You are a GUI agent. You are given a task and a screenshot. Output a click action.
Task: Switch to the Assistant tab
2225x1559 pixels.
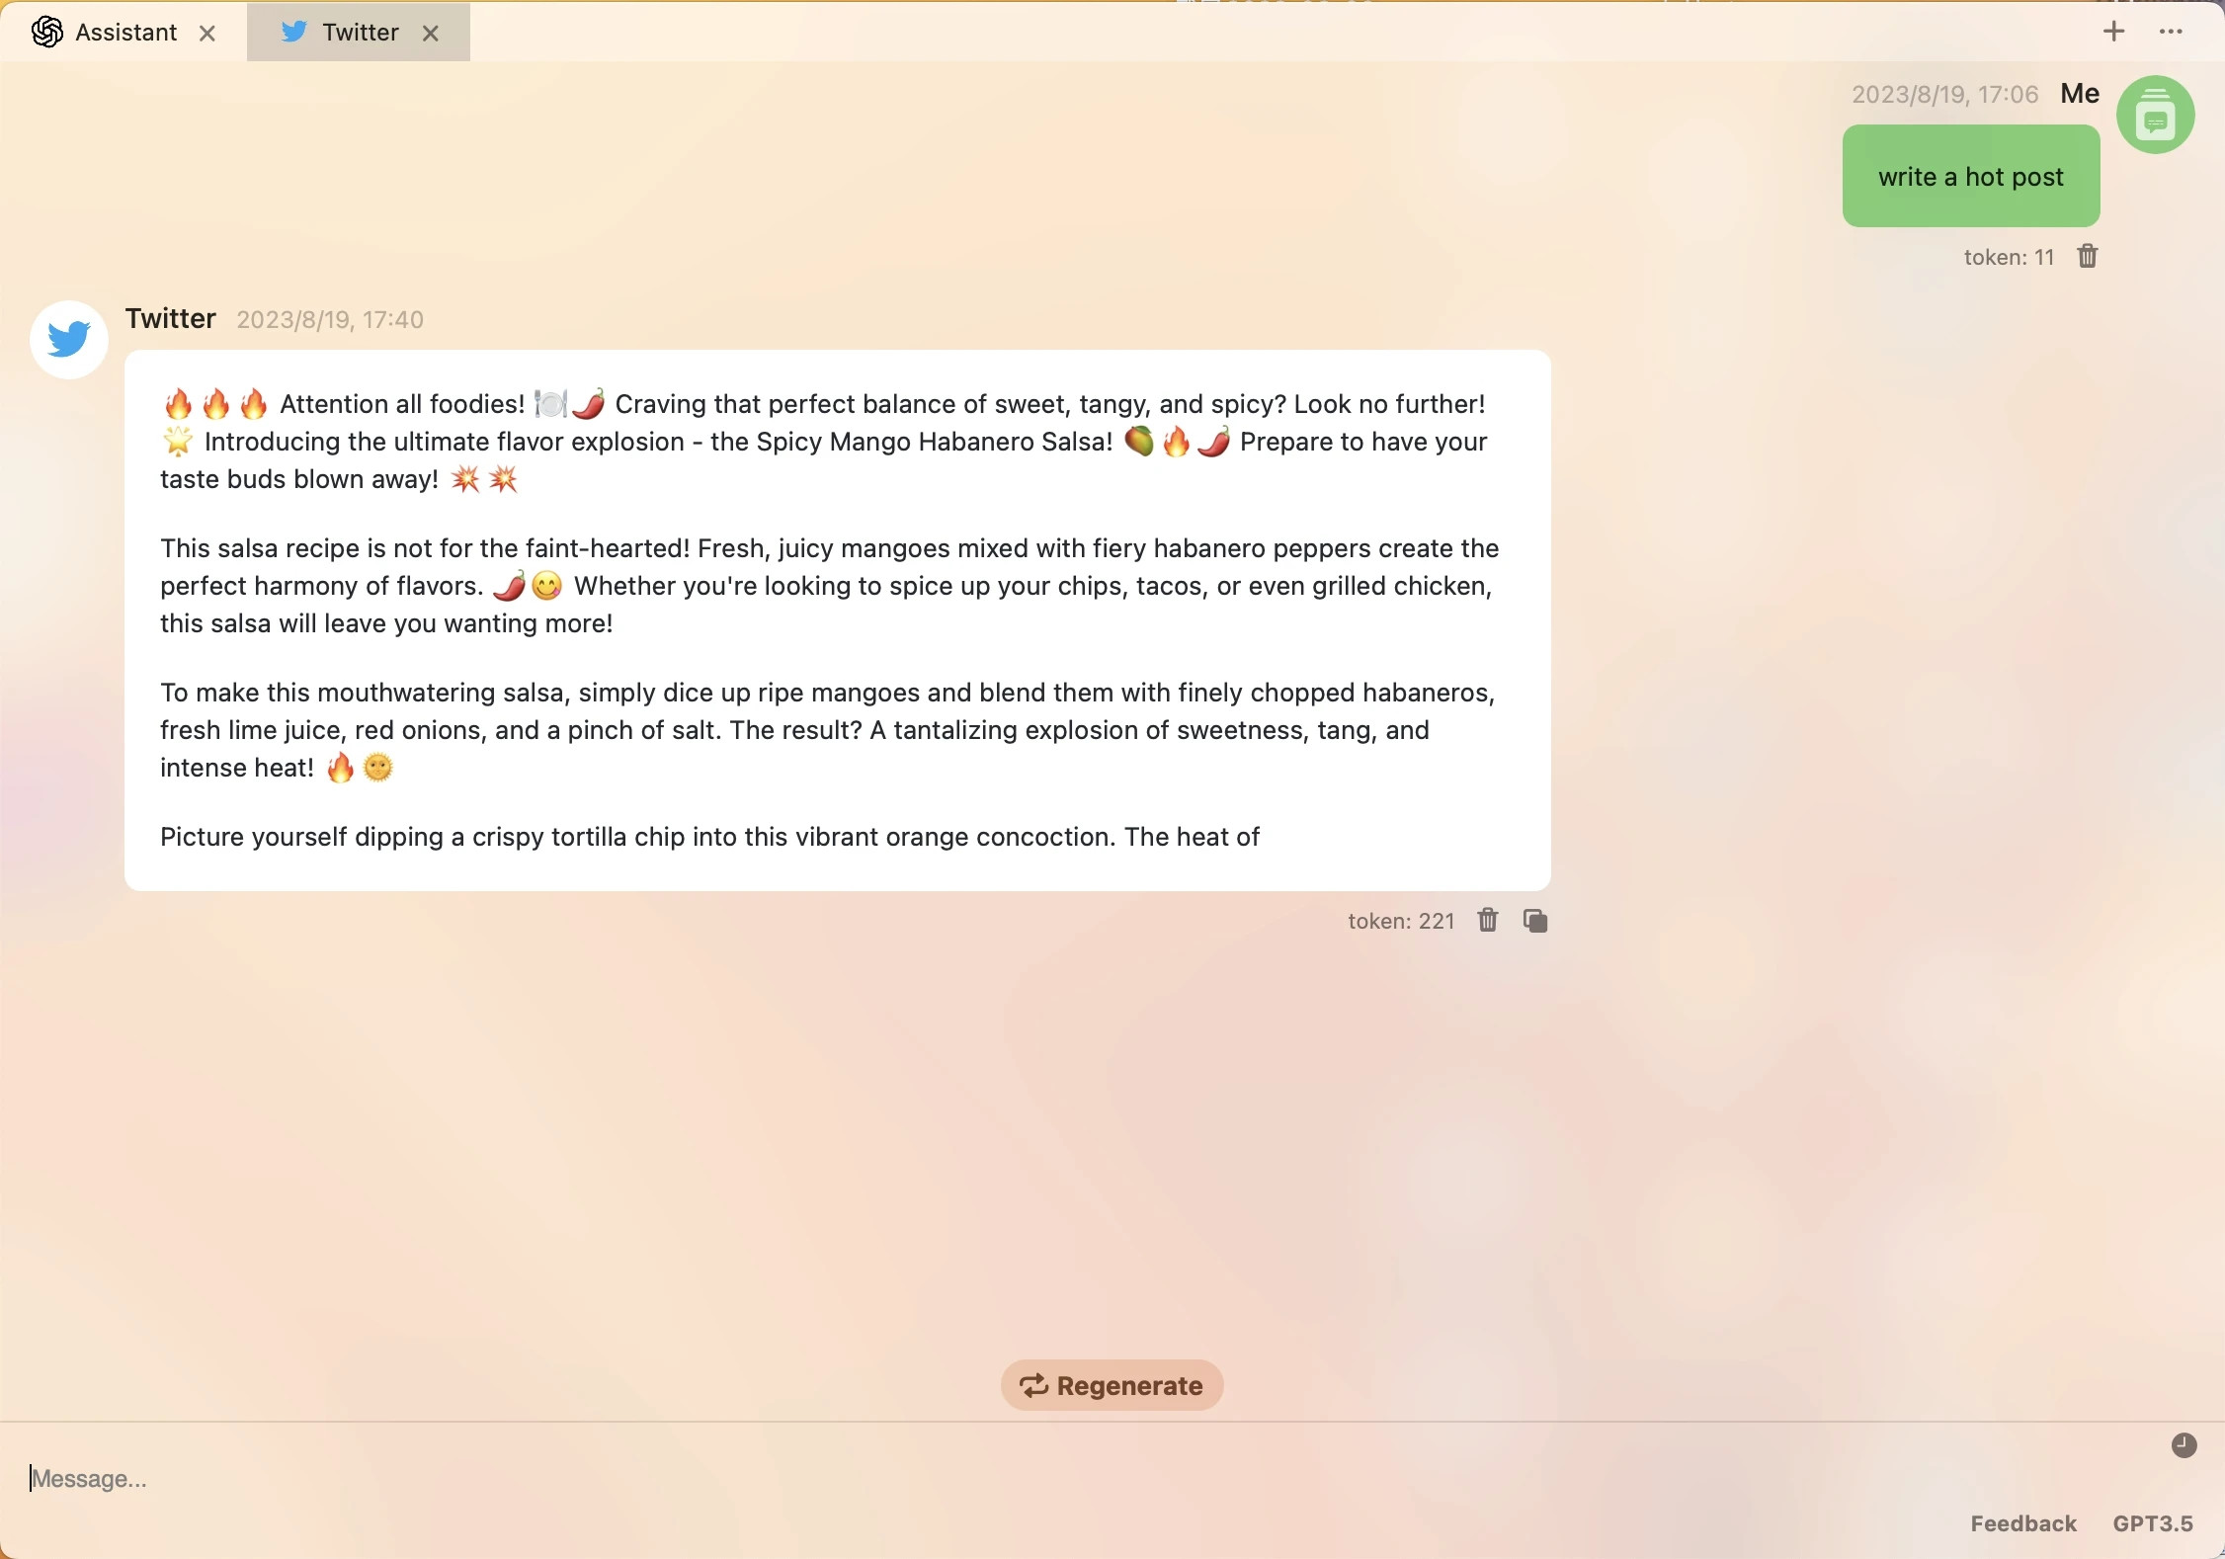(x=123, y=33)
